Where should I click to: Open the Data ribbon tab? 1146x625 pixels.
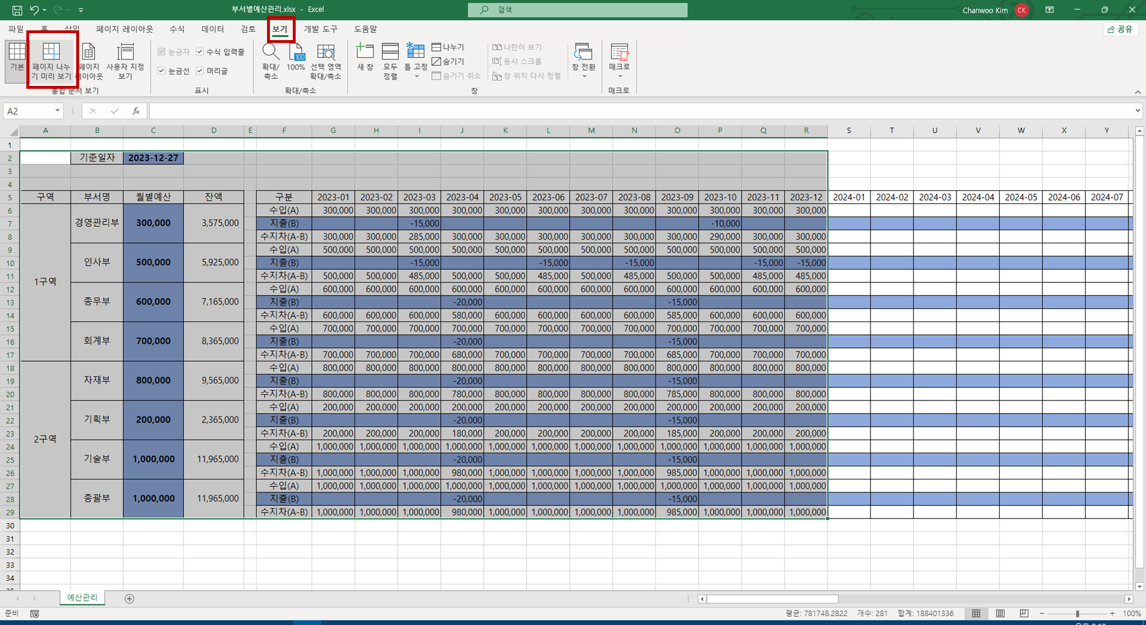[213, 29]
